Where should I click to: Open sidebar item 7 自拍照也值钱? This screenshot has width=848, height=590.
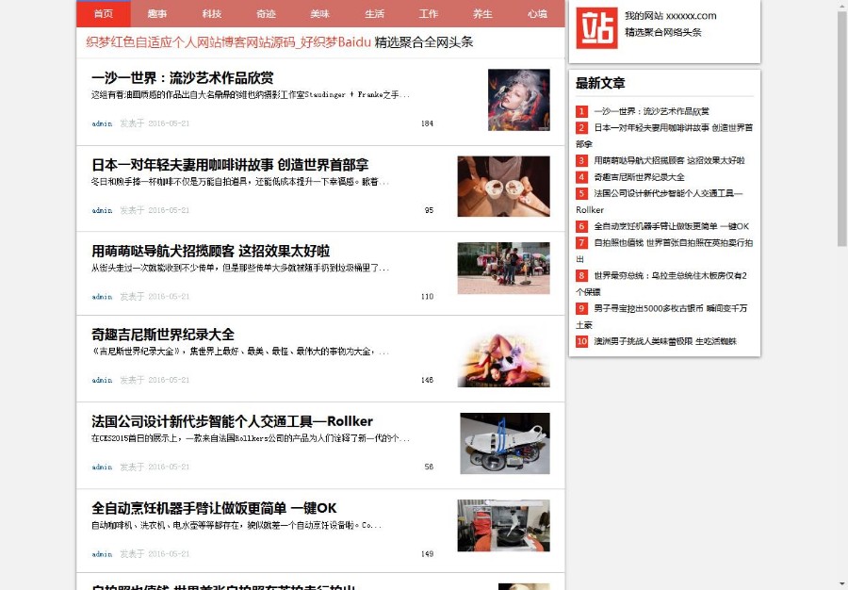tap(664, 251)
